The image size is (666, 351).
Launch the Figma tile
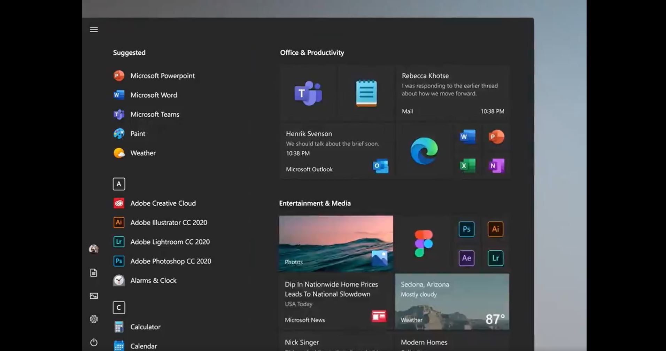point(423,243)
